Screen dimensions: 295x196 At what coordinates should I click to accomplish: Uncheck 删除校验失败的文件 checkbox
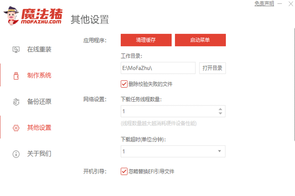[124, 84]
